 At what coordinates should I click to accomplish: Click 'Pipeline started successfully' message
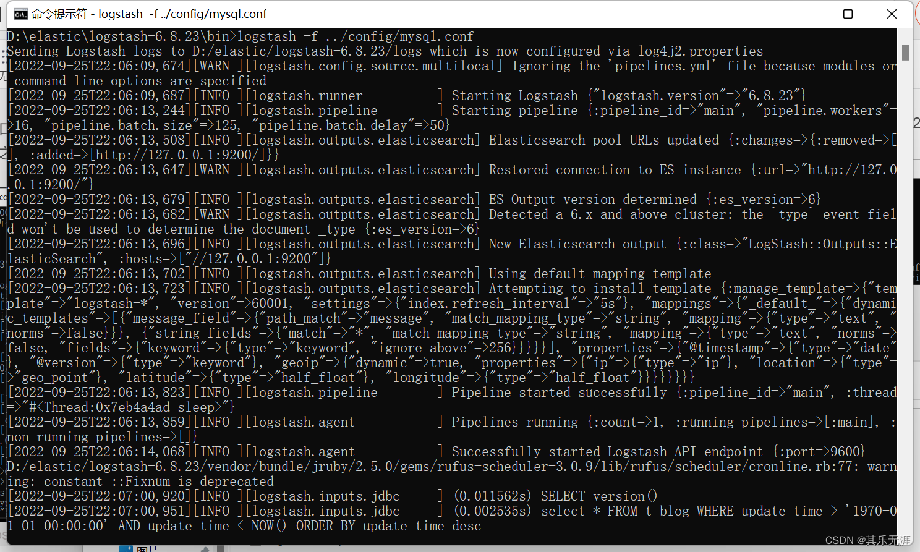coord(559,393)
